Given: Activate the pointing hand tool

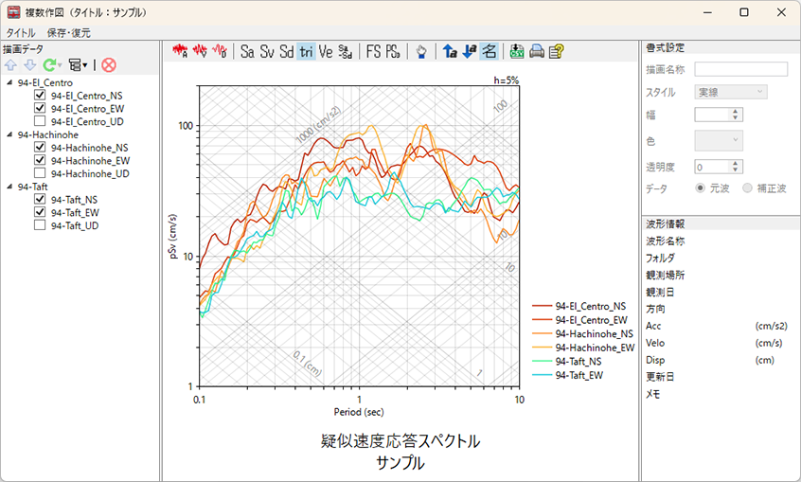Looking at the screenshot, I should click(421, 52).
